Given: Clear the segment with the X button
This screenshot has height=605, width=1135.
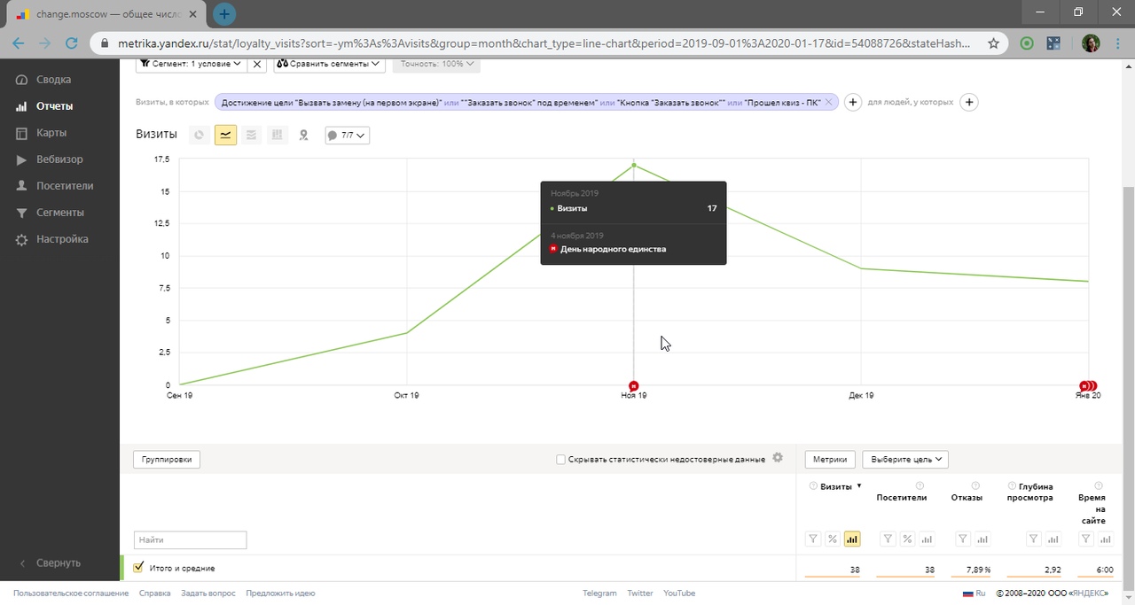Looking at the screenshot, I should click(x=257, y=64).
